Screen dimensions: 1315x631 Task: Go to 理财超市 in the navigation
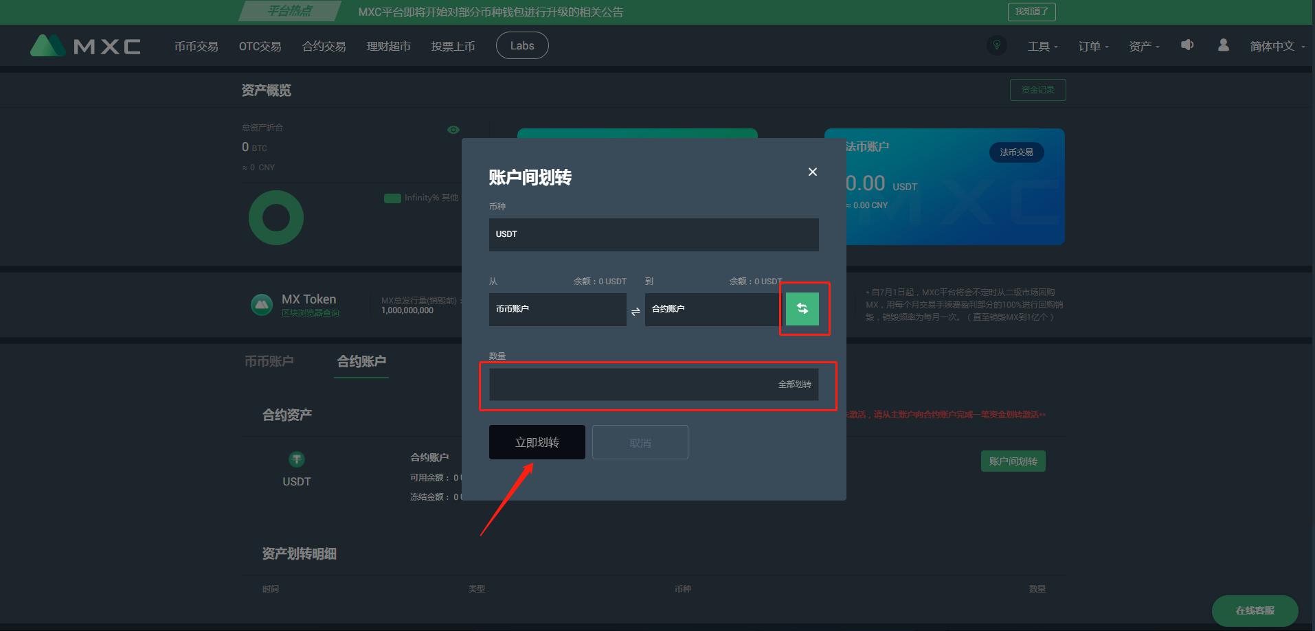click(x=389, y=46)
